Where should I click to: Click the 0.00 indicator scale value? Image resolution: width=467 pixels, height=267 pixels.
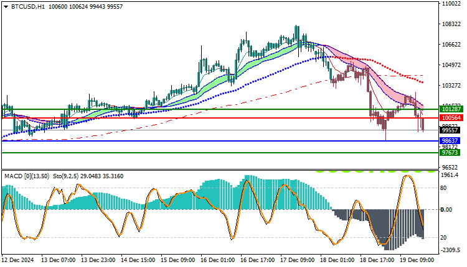(x=446, y=210)
